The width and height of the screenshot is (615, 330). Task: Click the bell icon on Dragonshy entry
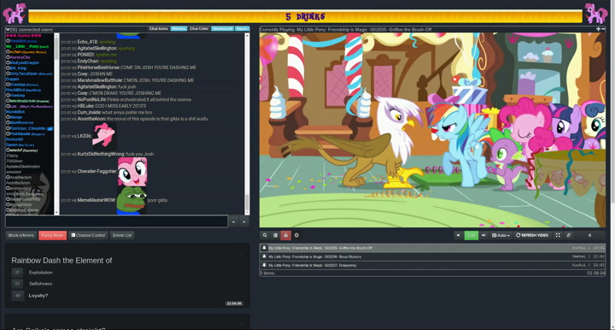264,265
